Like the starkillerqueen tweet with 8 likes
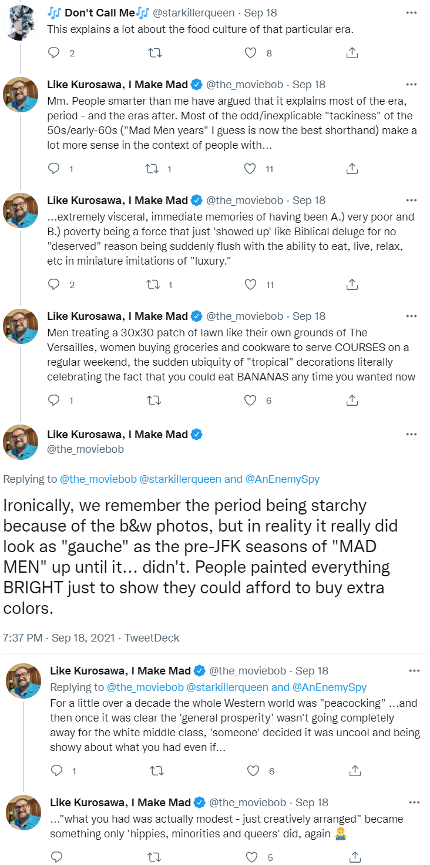Image resolution: width=430 pixels, height=865 pixels. click(251, 53)
